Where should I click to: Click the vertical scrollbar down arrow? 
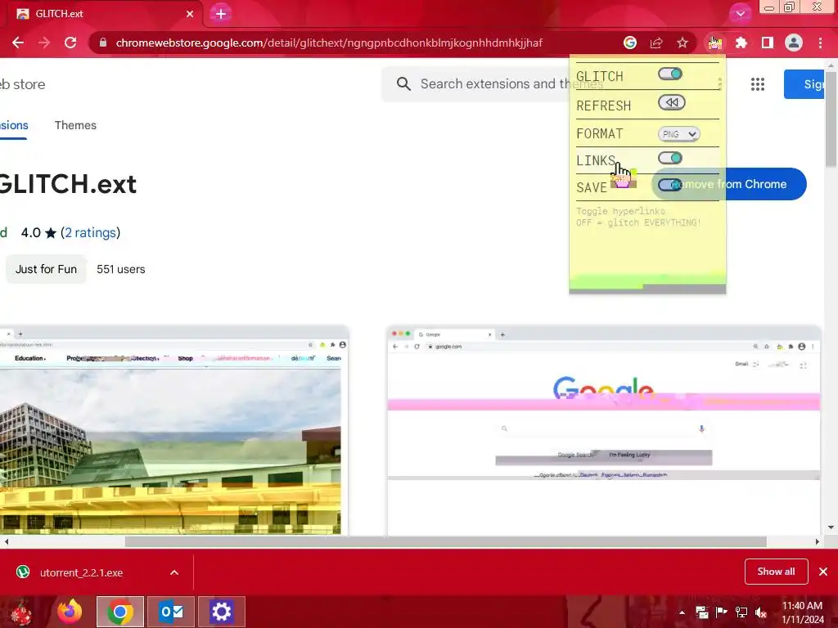[831, 527]
